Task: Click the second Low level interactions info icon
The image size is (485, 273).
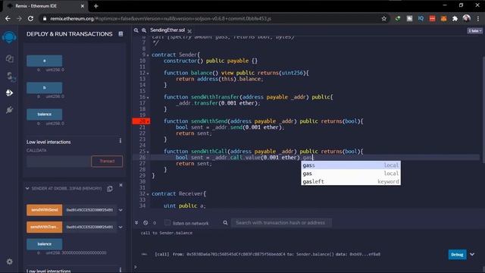Action: point(120,270)
